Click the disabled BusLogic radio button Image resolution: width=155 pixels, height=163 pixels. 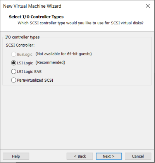(x=14, y=54)
